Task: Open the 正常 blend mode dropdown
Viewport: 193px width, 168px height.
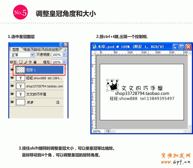Action: [32, 55]
